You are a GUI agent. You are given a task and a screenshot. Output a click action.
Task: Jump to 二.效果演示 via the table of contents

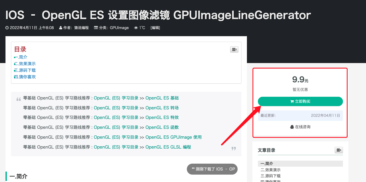point(24,64)
